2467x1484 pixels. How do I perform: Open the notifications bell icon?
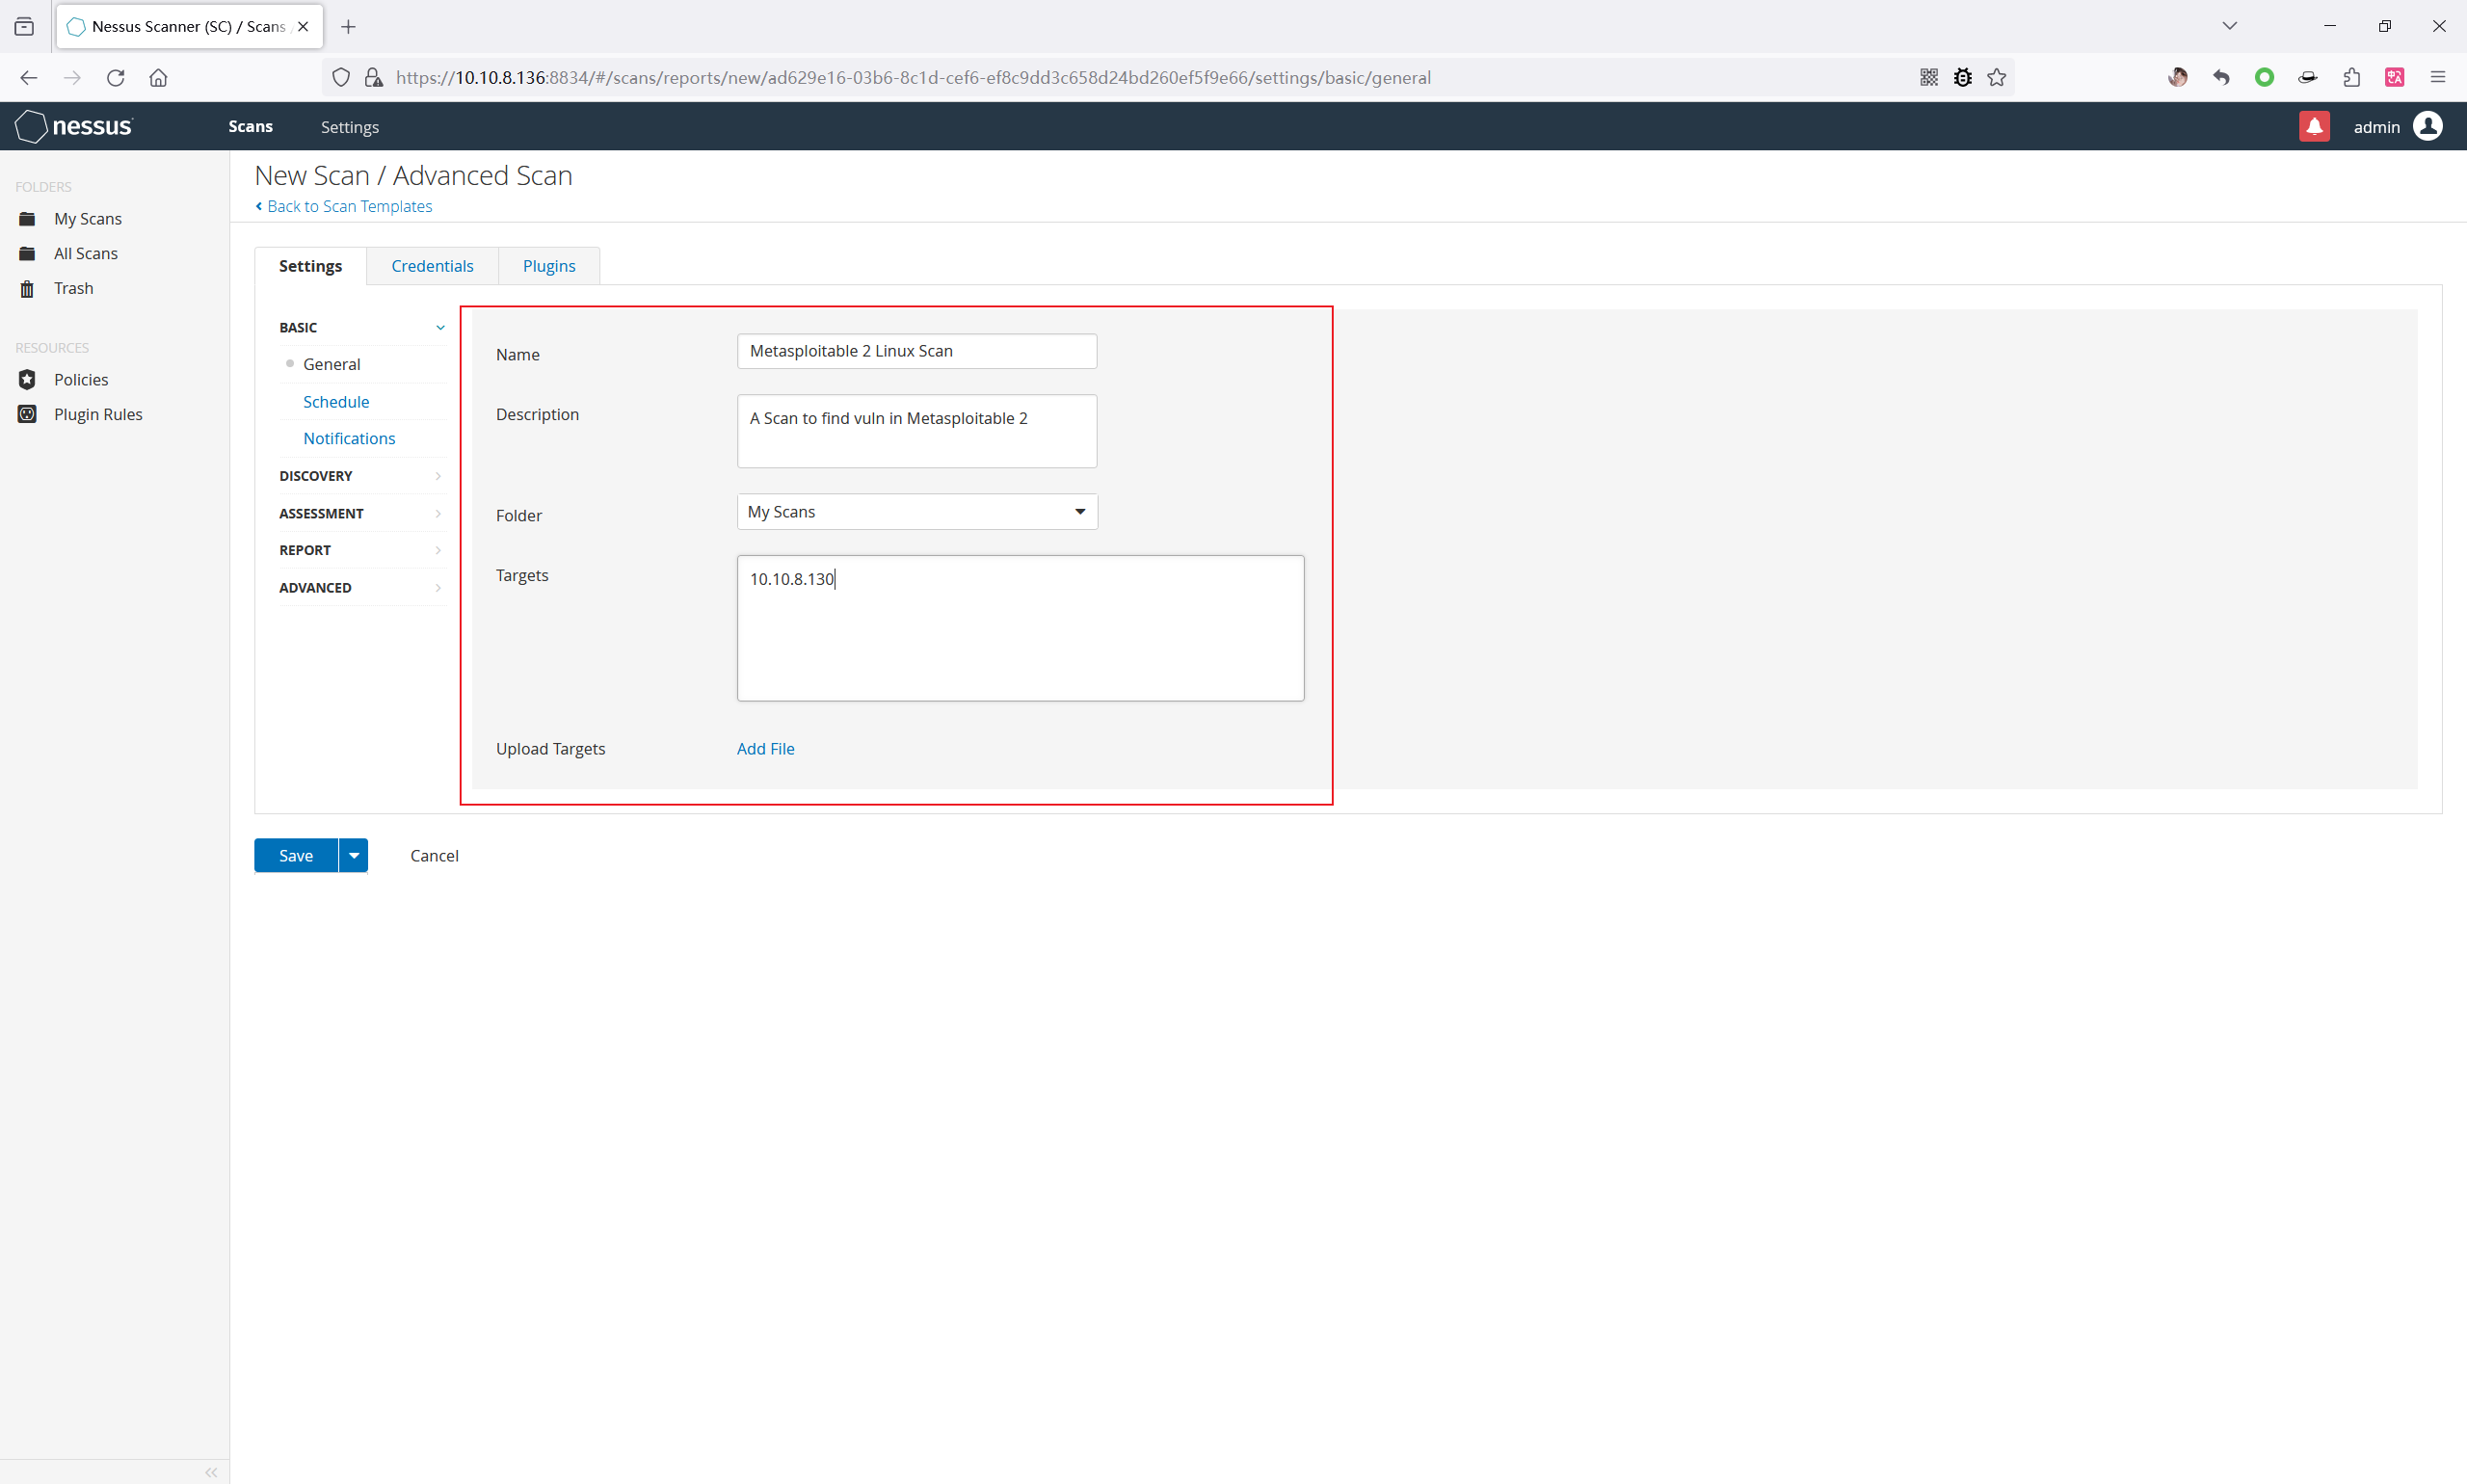click(x=2314, y=126)
